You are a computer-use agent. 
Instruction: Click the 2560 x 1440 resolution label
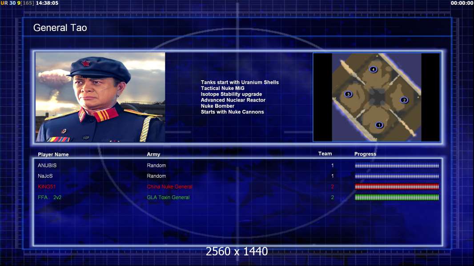237,251
